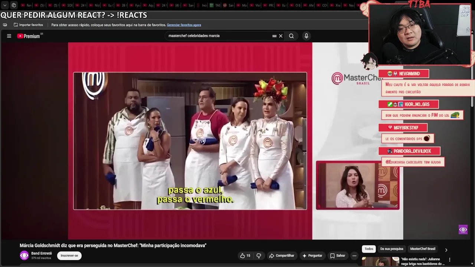Viewport: 475px width, 267px height.
Task: Switch to the green 'TAB' spreadsheet browser tab
Action: tap(215, 5)
